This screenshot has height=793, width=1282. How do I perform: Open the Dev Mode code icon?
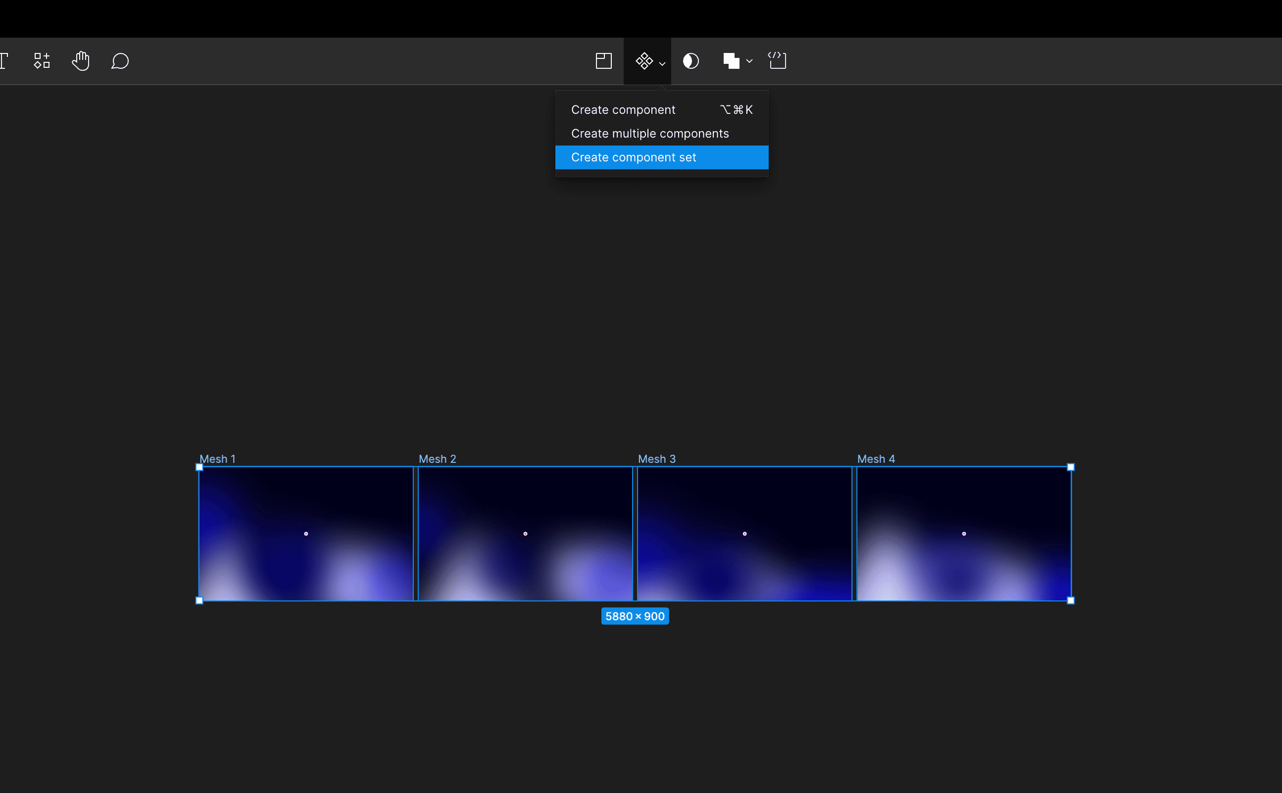click(x=777, y=61)
